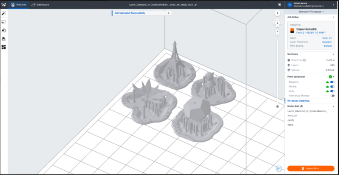Select lotus in model list
Image resolution: width=339 pixels, height=175 pixels.
[290, 125]
